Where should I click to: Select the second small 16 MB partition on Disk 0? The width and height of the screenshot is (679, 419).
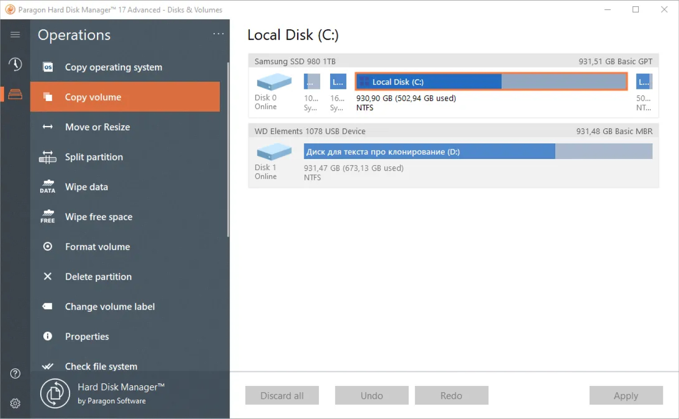point(338,82)
